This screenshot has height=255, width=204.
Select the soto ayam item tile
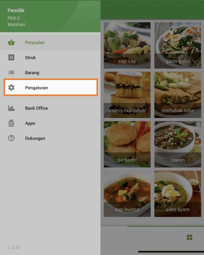click(x=177, y=193)
